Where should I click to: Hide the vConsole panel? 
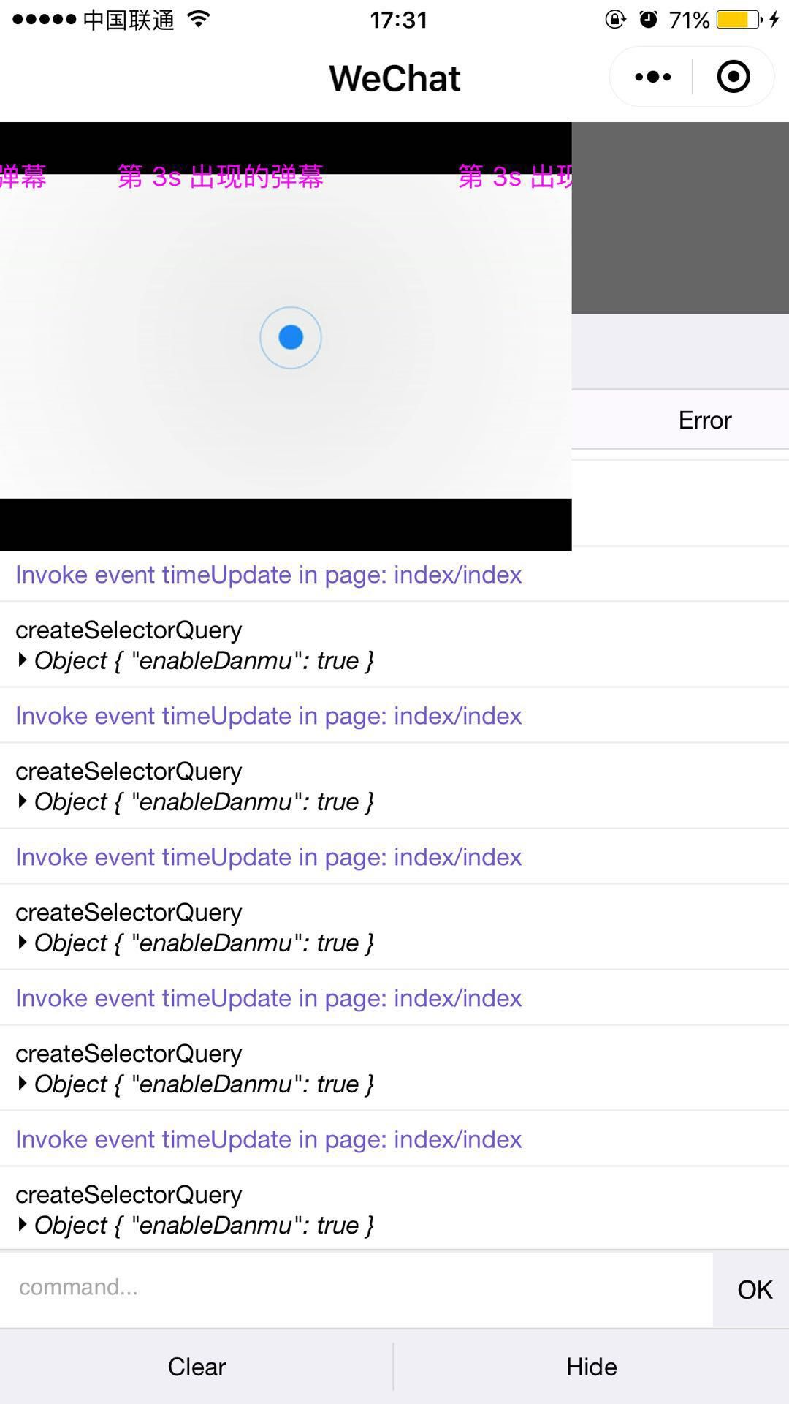click(592, 1367)
